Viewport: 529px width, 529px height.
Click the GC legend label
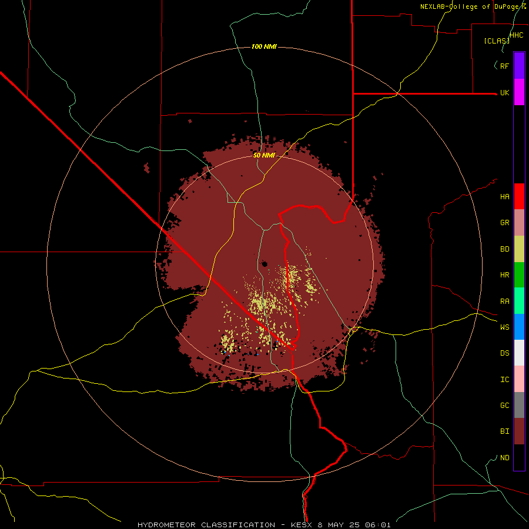[505, 406]
